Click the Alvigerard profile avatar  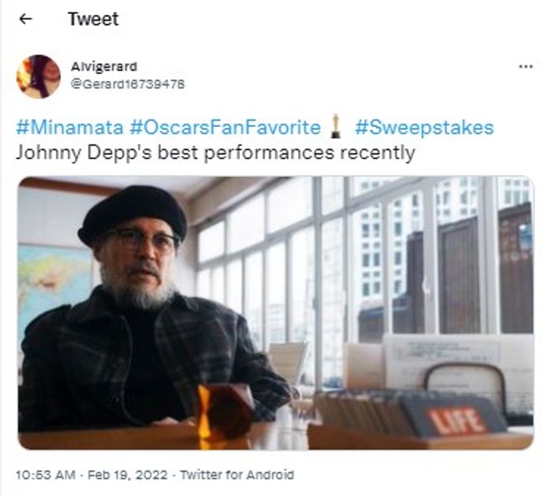(38, 77)
